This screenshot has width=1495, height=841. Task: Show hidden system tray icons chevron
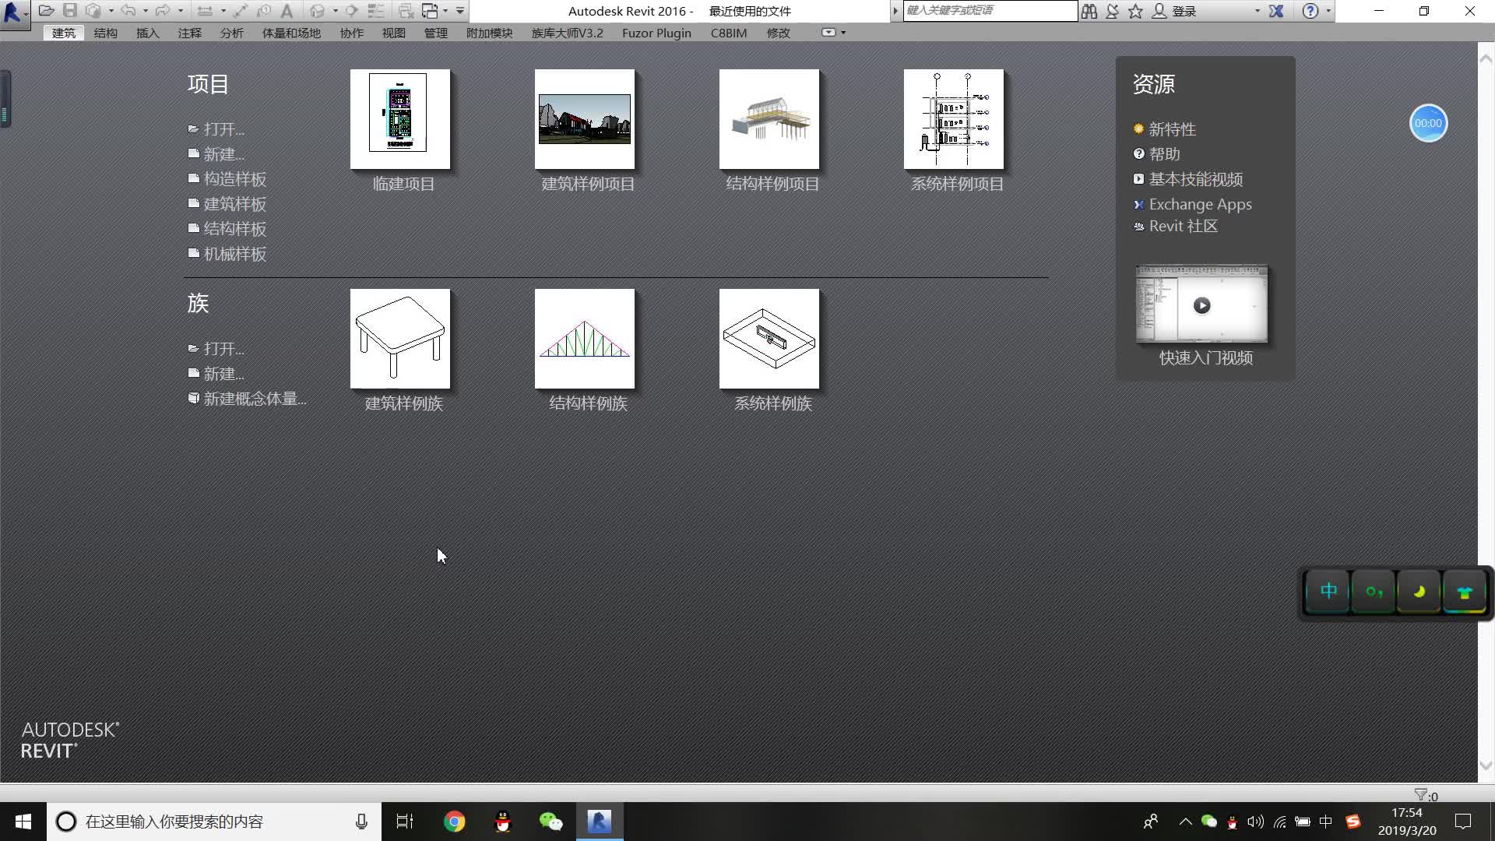(x=1185, y=822)
